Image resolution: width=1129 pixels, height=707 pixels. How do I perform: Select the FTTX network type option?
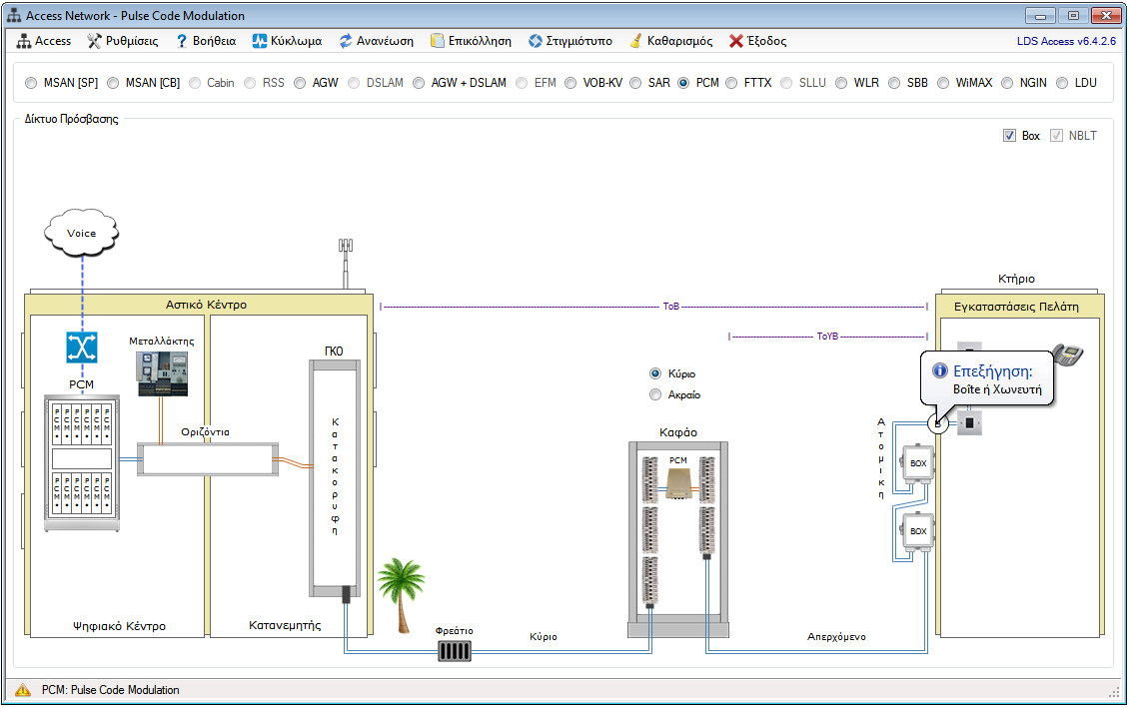732,83
